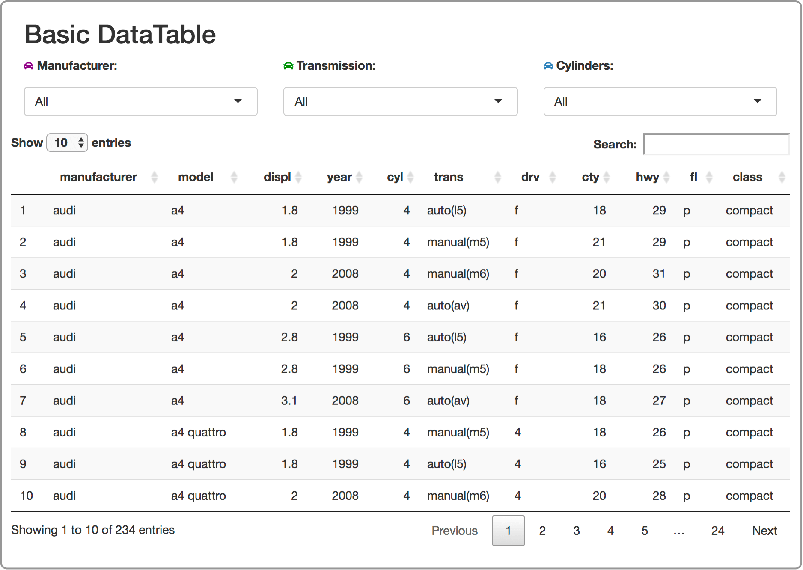This screenshot has width=803, height=570.
Task: Expand the Transmission filter dropdown
Action: click(x=400, y=101)
